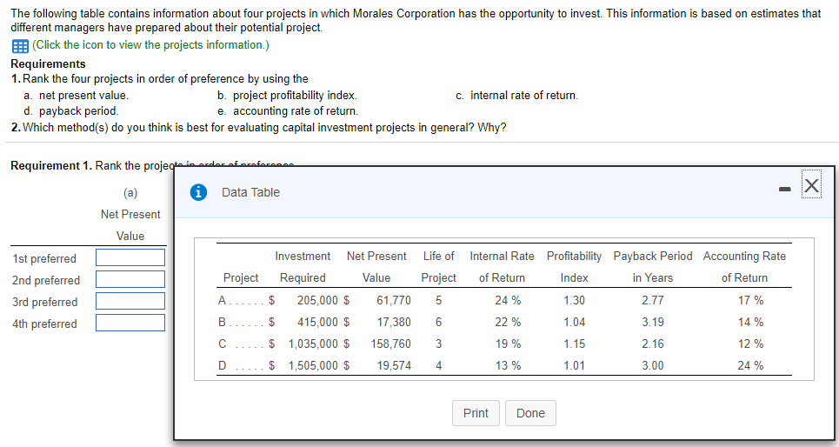
Task: Focus the 3rd preferred answer field
Action: [x=130, y=302]
